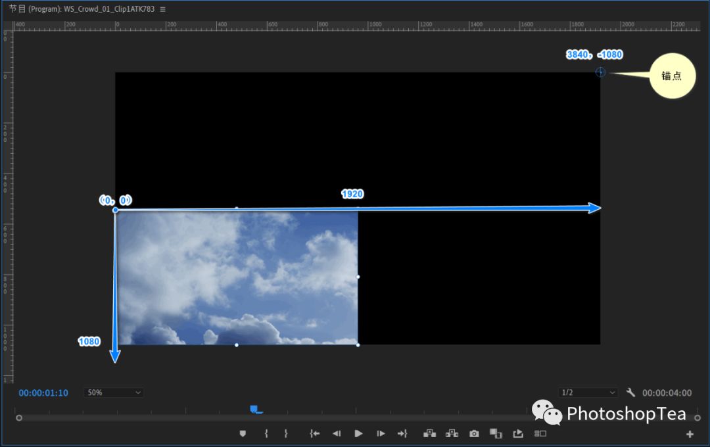Viewport: 710px width, 447px height.
Task: Go to In point
Action: click(x=315, y=433)
